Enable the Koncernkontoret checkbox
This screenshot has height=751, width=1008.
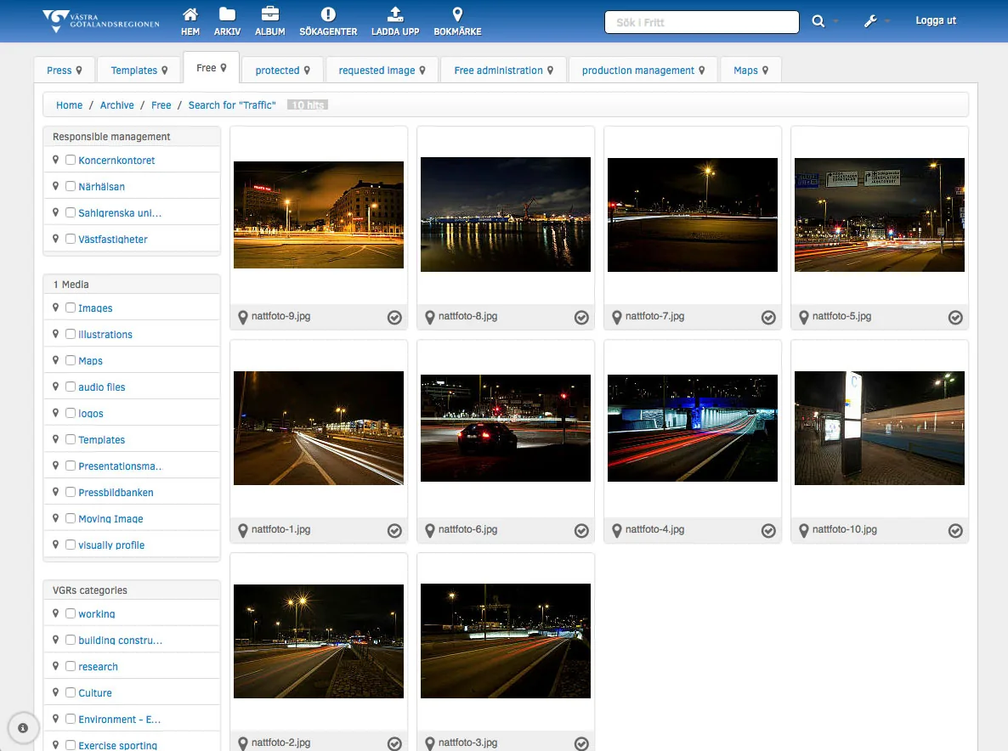tap(71, 160)
